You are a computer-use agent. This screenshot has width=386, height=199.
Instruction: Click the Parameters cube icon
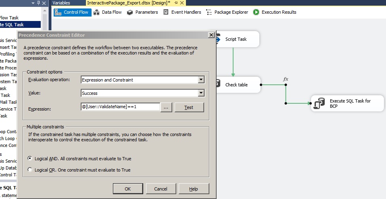pyautogui.click(x=130, y=13)
